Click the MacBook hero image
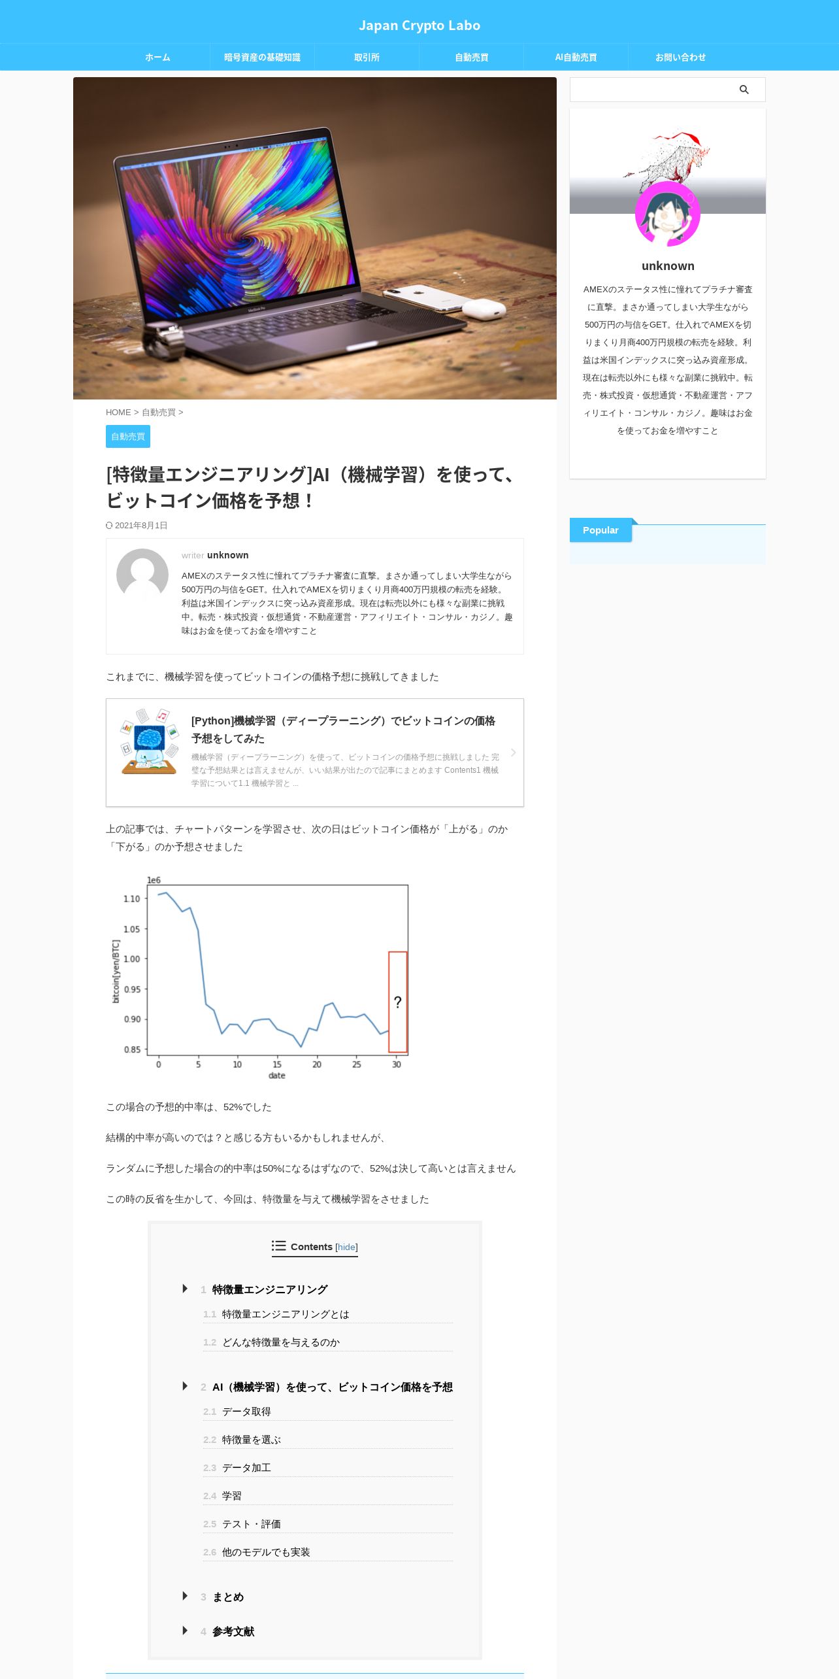Image resolution: width=839 pixels, height=1679 pixels. pos(315,238)
